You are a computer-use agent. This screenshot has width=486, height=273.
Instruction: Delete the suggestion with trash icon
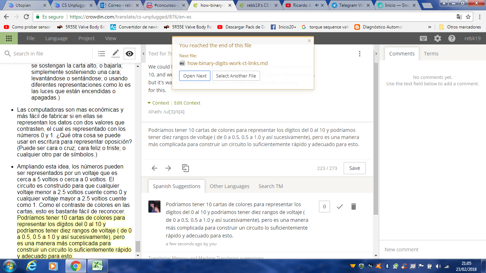pos(353,207)
